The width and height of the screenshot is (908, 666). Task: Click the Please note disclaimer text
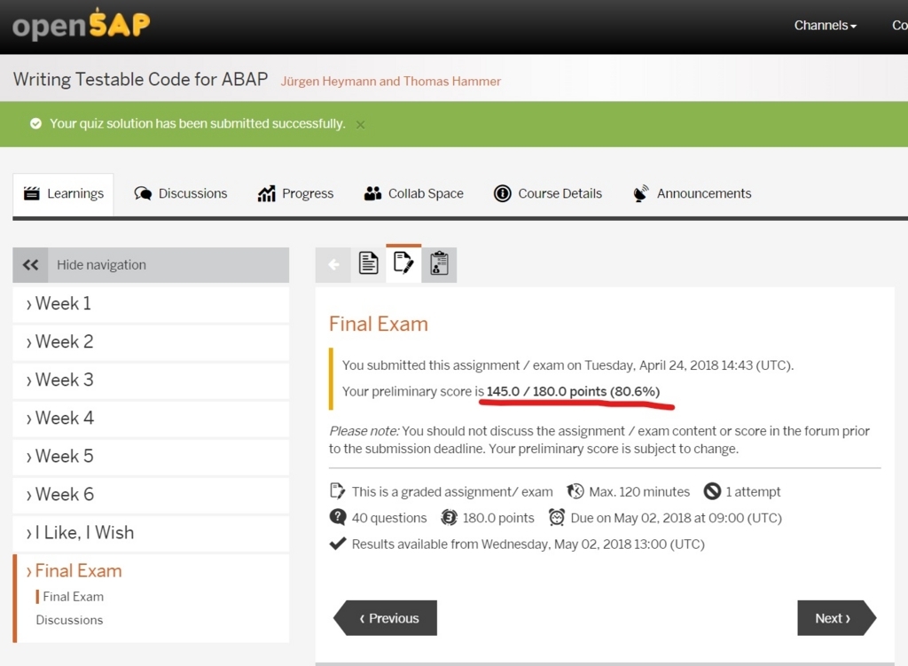(x=599, y=440)
